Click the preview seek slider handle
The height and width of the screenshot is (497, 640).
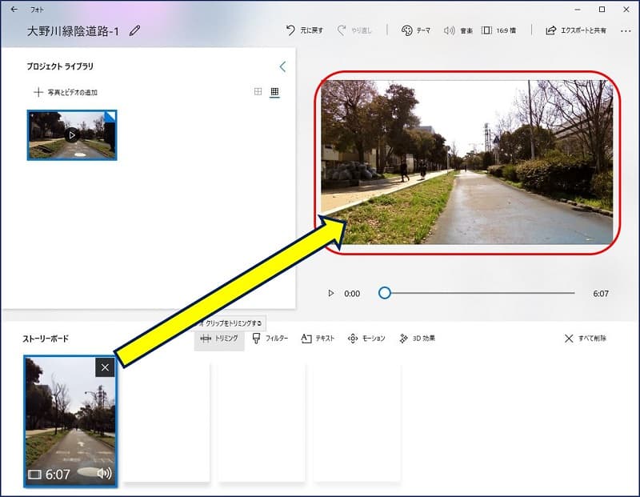[385, 293]
